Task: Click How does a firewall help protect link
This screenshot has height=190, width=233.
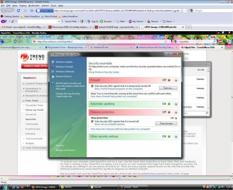Action: 114,96
